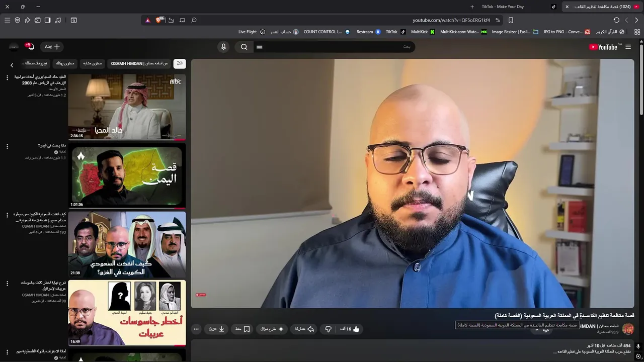
Task: Select the active YouTube (1024) tab
Action: (603, 7)
